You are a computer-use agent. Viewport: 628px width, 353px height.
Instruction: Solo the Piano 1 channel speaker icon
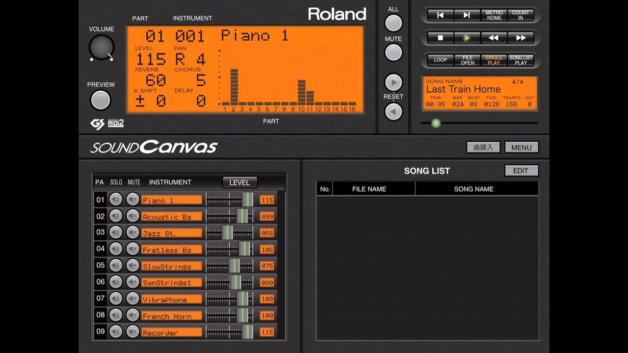click(116, 200)
